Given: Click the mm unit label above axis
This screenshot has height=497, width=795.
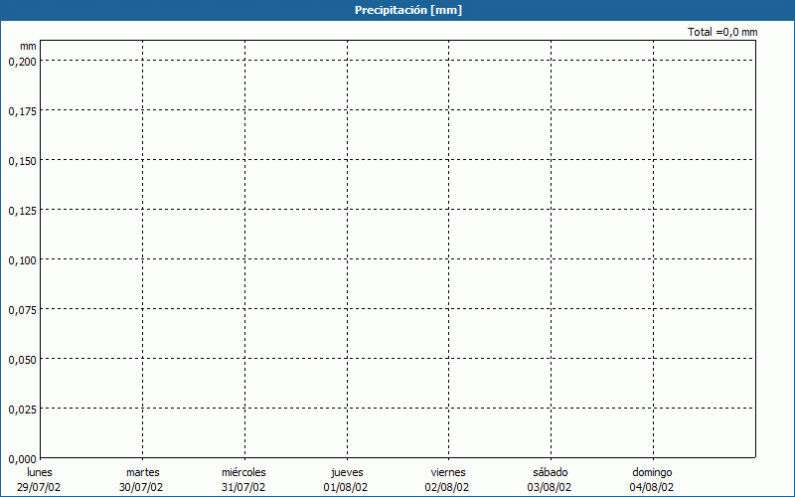Looking at the screenshot, I should [x=28, y=46].
